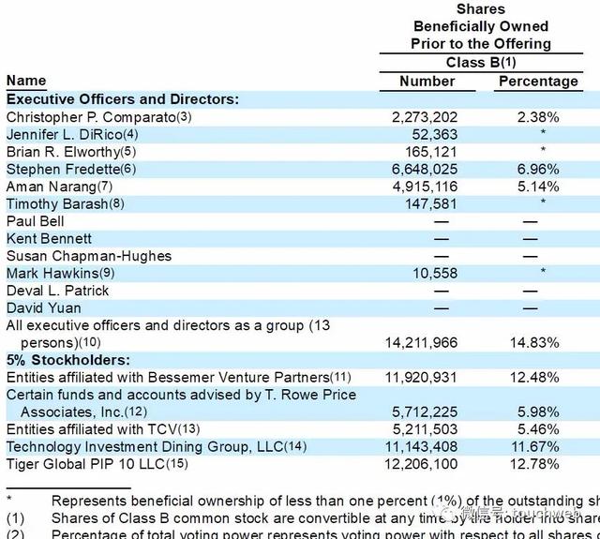Click the Percentage column header
The height and width of the screenshot is (539, 600).
point(538,82)
